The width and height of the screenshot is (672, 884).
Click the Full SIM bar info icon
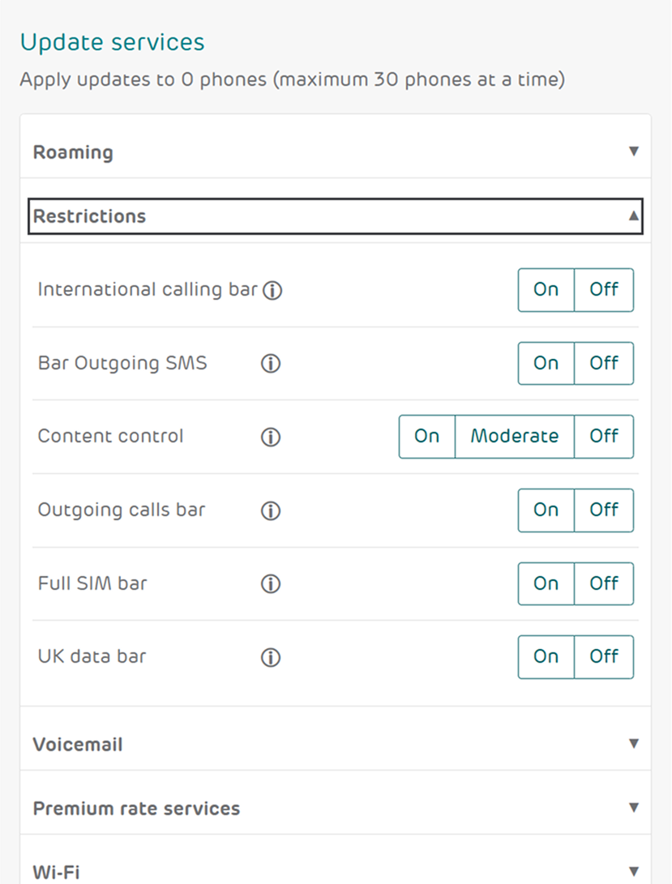coord(270,584)
